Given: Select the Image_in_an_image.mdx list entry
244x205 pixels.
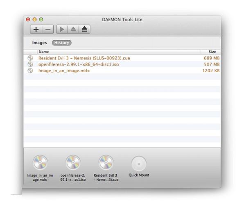Looking at the screenshot, I should [x=122, y=71].
